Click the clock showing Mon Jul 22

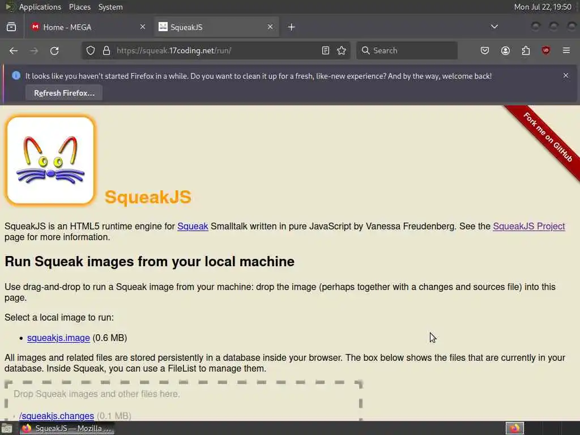pos(543,7)
